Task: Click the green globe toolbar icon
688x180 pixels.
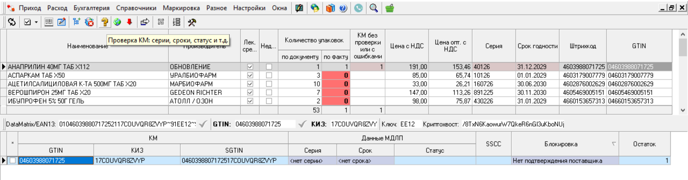Action: (117, 22)
